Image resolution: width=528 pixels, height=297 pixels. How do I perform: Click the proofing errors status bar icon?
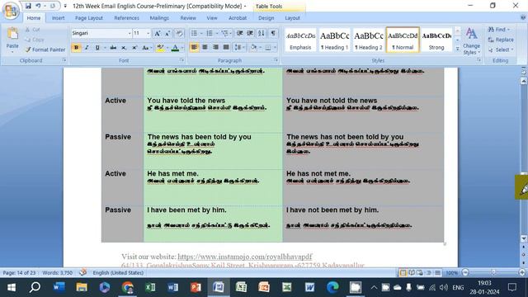[x=82, y=272]
